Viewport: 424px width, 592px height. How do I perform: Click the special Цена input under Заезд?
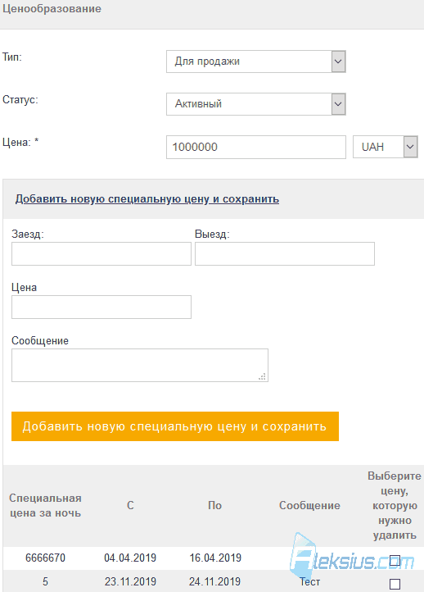pyautogui.click(x=101, y=307)
